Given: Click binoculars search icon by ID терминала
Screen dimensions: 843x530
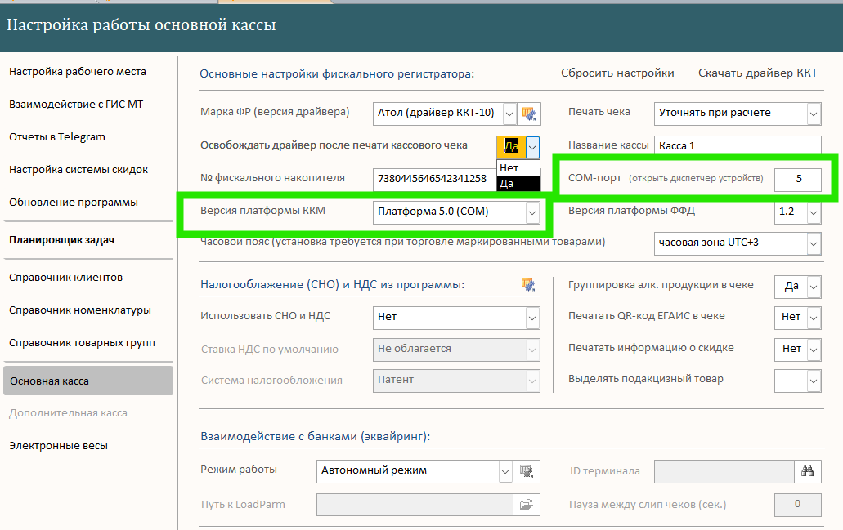Looking at the screenshot, I should 808,471.
